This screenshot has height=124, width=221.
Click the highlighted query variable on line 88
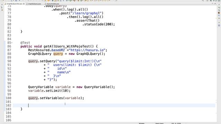(58, 54)
